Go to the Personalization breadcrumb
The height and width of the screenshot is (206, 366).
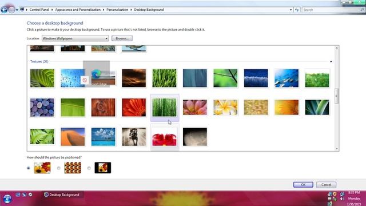click(x=117, y=10)
